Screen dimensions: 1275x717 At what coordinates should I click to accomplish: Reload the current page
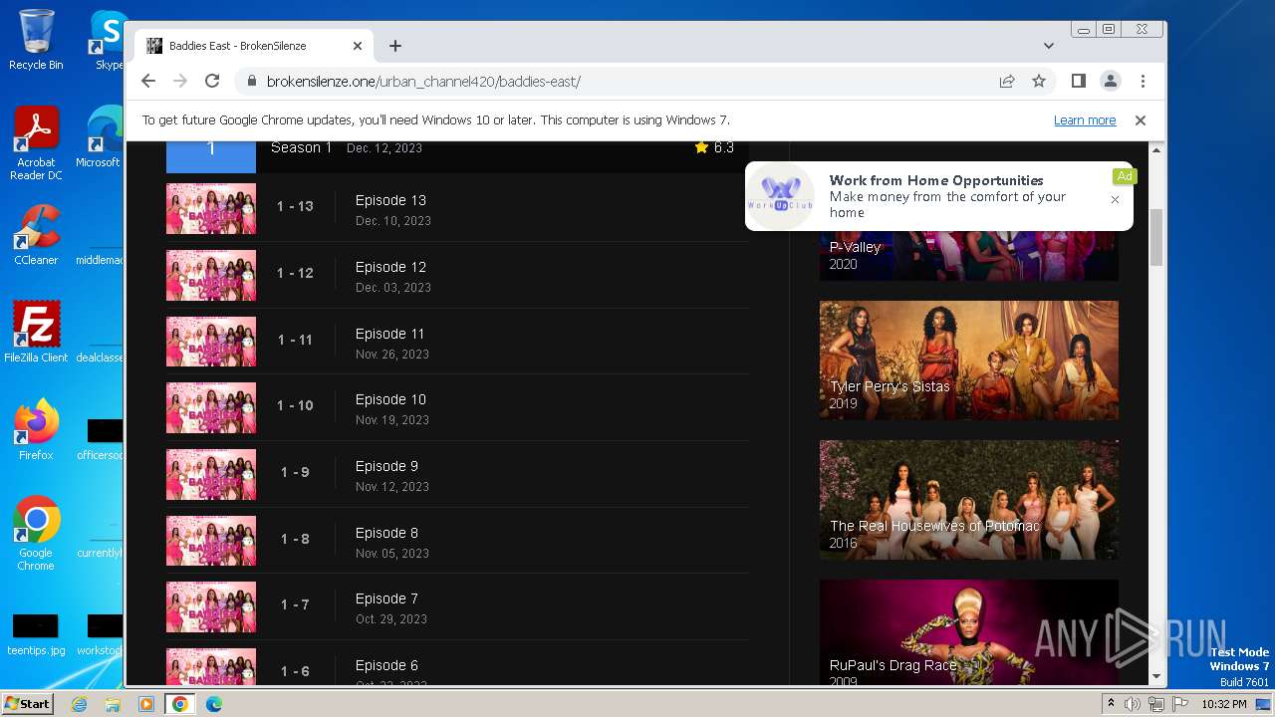[212, 81]
